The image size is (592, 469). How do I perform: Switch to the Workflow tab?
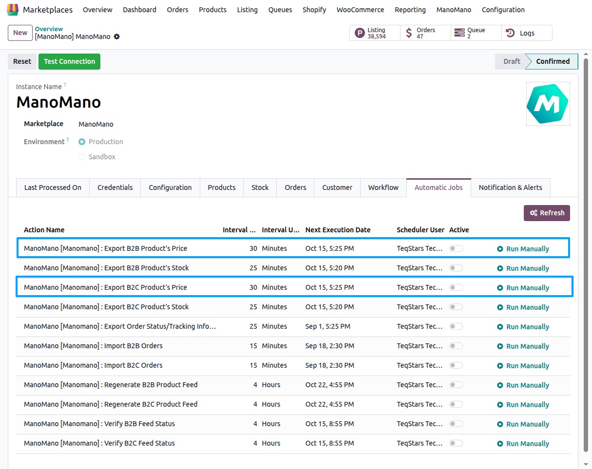point(383,188)
